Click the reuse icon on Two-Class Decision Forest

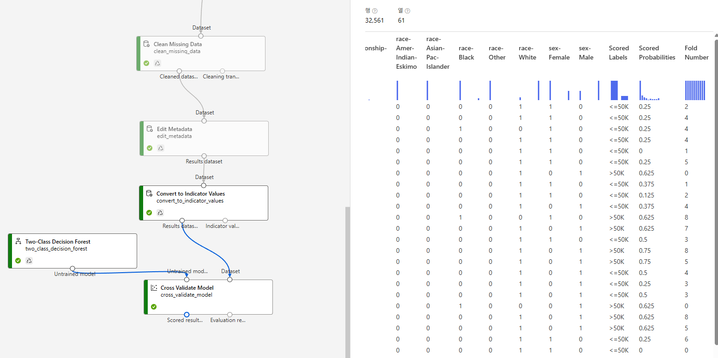[29, 261]
